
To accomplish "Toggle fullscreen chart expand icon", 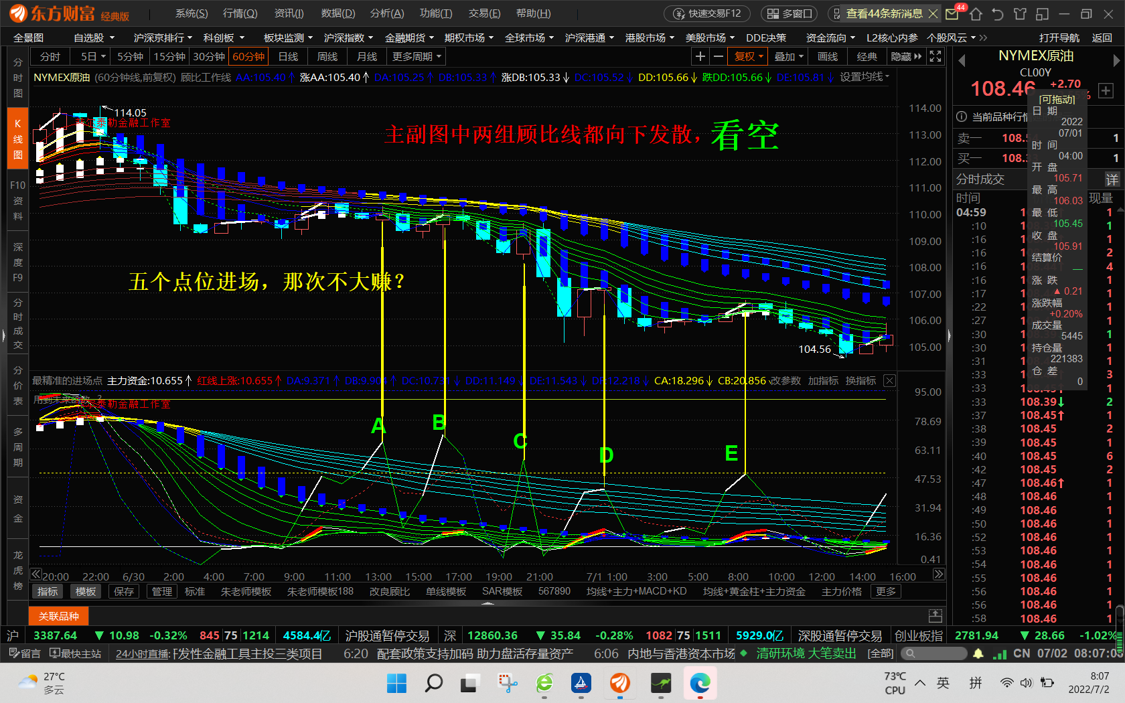I will 935,57.
